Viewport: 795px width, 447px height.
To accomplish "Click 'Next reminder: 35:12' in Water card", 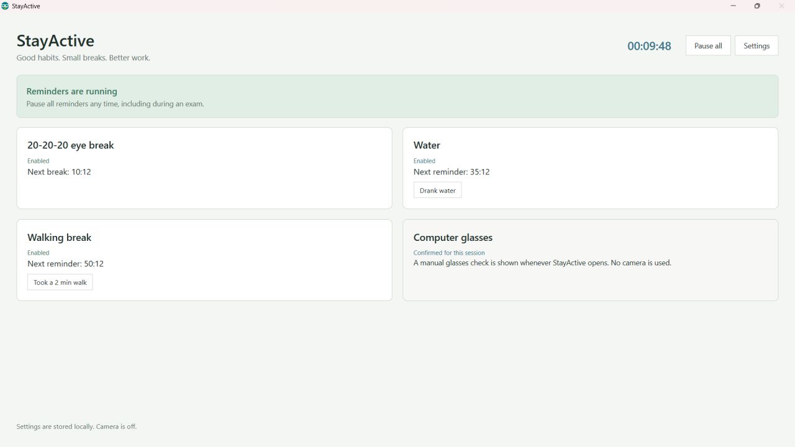I will [x=452, y=172].
